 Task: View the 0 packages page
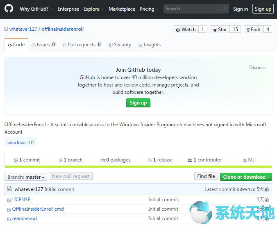point(116,160)
